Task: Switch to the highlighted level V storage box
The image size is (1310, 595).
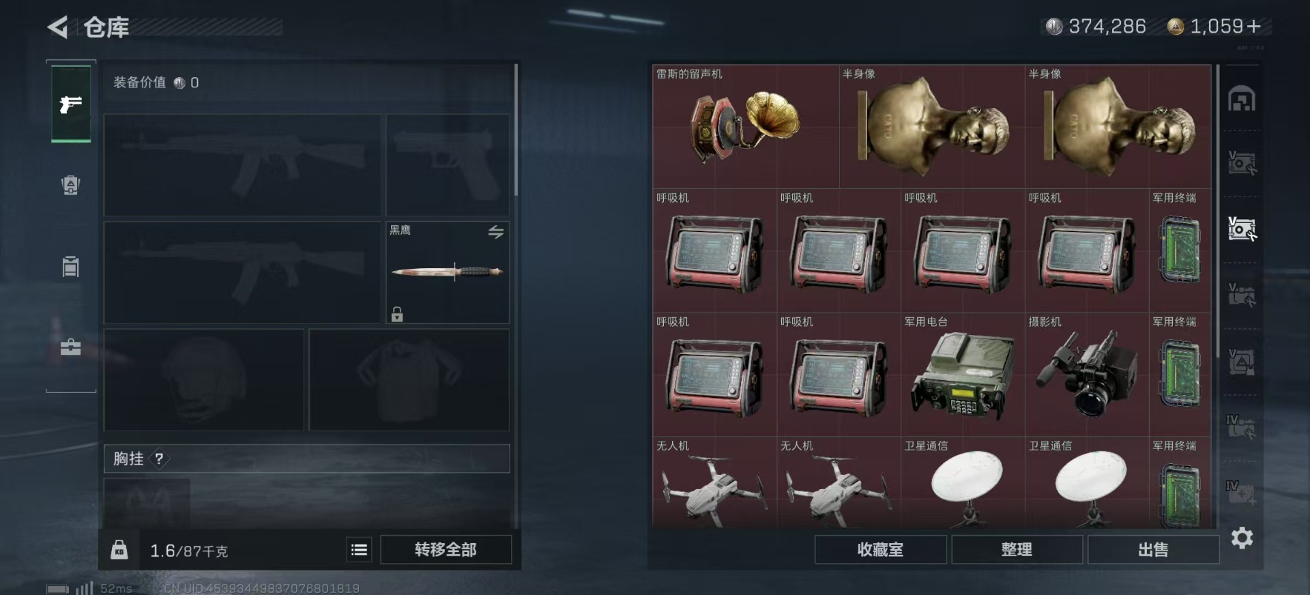Action: click(1242, 229)
